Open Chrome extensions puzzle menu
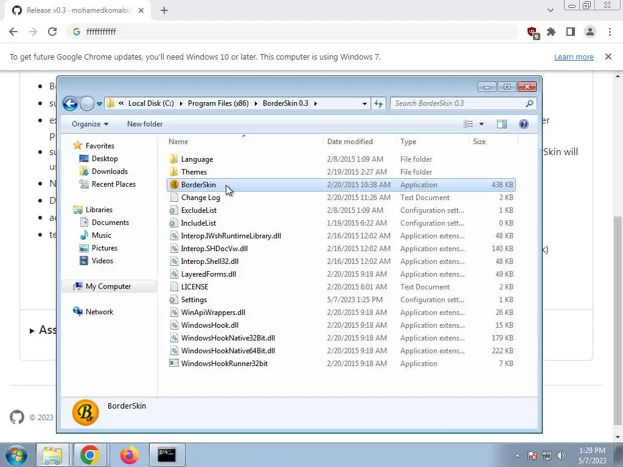This screenshot has width=623, height=467. tap(551, 32)
